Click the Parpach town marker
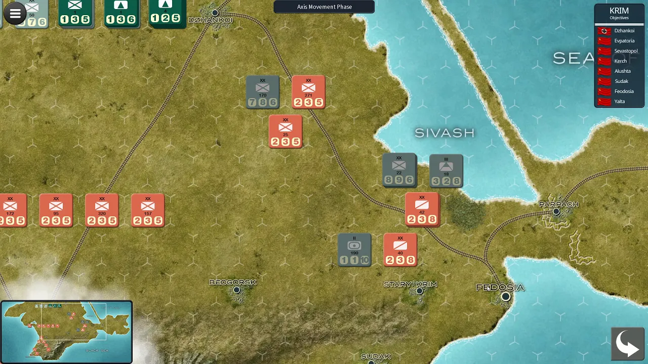 pyautogui.click(x=556, y=211)
